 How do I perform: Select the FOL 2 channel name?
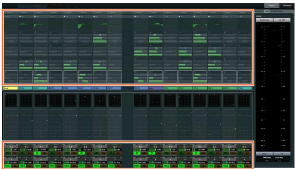pyautogui.click(x=185, y=88)
